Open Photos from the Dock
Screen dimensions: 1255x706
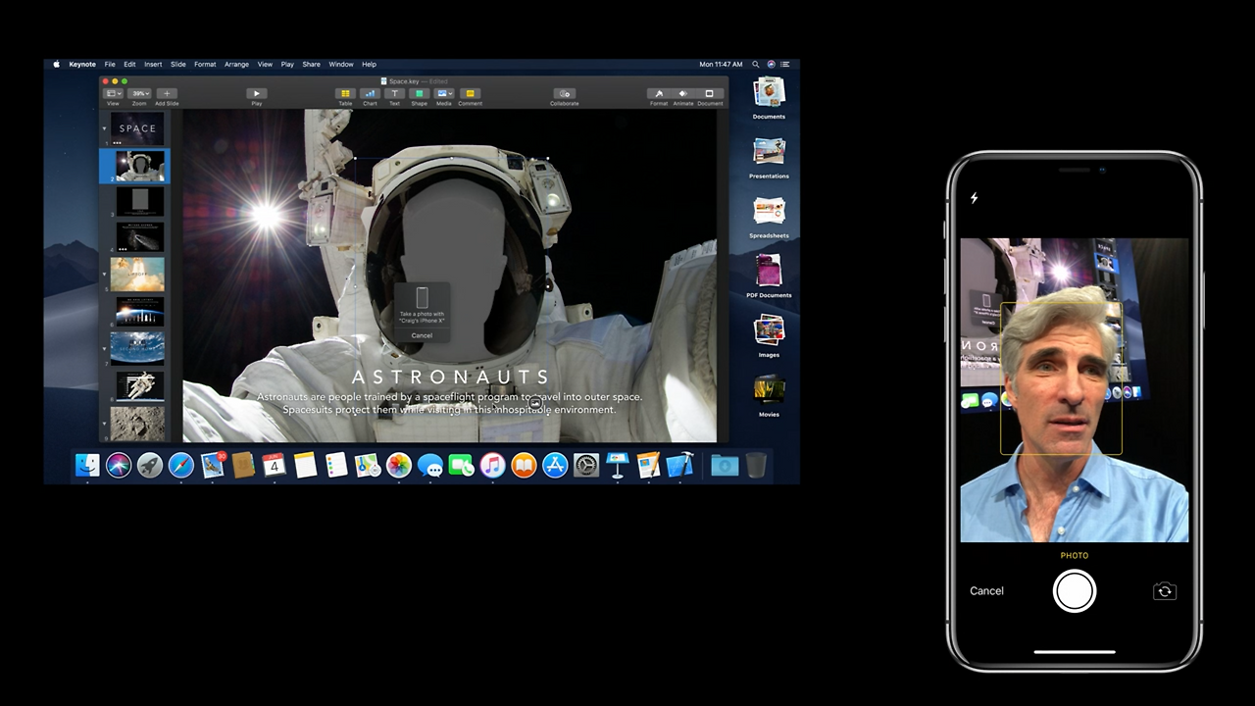399,465
